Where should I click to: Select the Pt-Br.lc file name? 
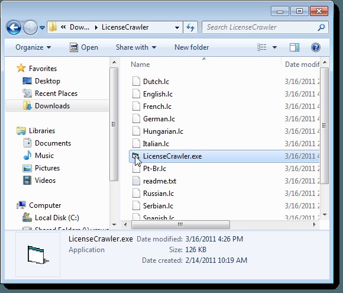(x=154, y=169)
